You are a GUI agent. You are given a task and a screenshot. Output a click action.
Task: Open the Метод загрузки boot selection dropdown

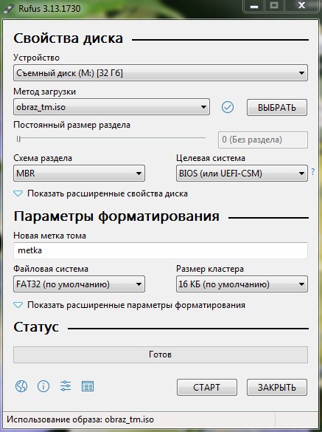(111, 107)
